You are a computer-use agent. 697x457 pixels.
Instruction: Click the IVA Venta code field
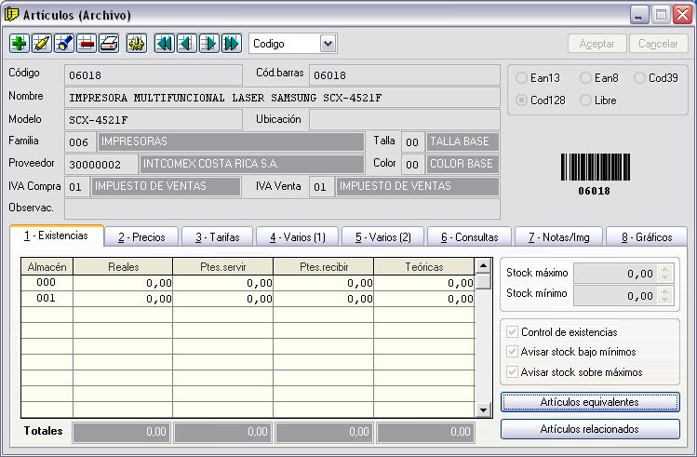[322, 186]
